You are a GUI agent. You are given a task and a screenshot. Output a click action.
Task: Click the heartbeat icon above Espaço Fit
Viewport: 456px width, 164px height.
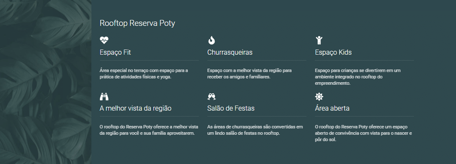tap(104, 40)
